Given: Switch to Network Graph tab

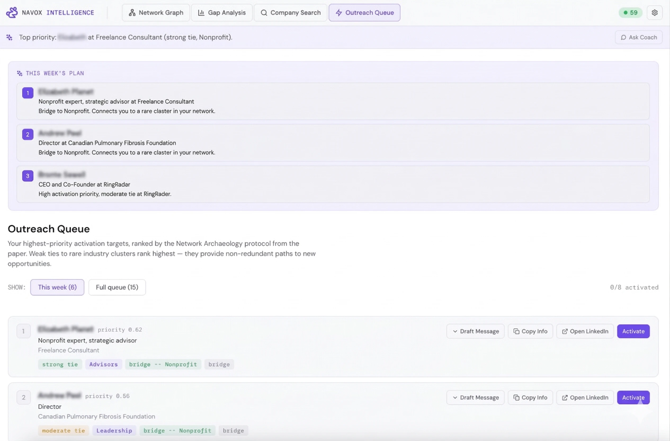Looking at the screenshot, I should pyautogui.click(x=156, y=12).
